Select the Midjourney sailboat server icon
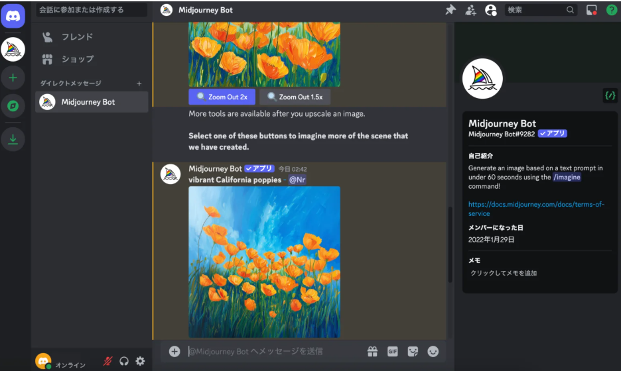The image size is (621, 371). [x=13, y=50]
